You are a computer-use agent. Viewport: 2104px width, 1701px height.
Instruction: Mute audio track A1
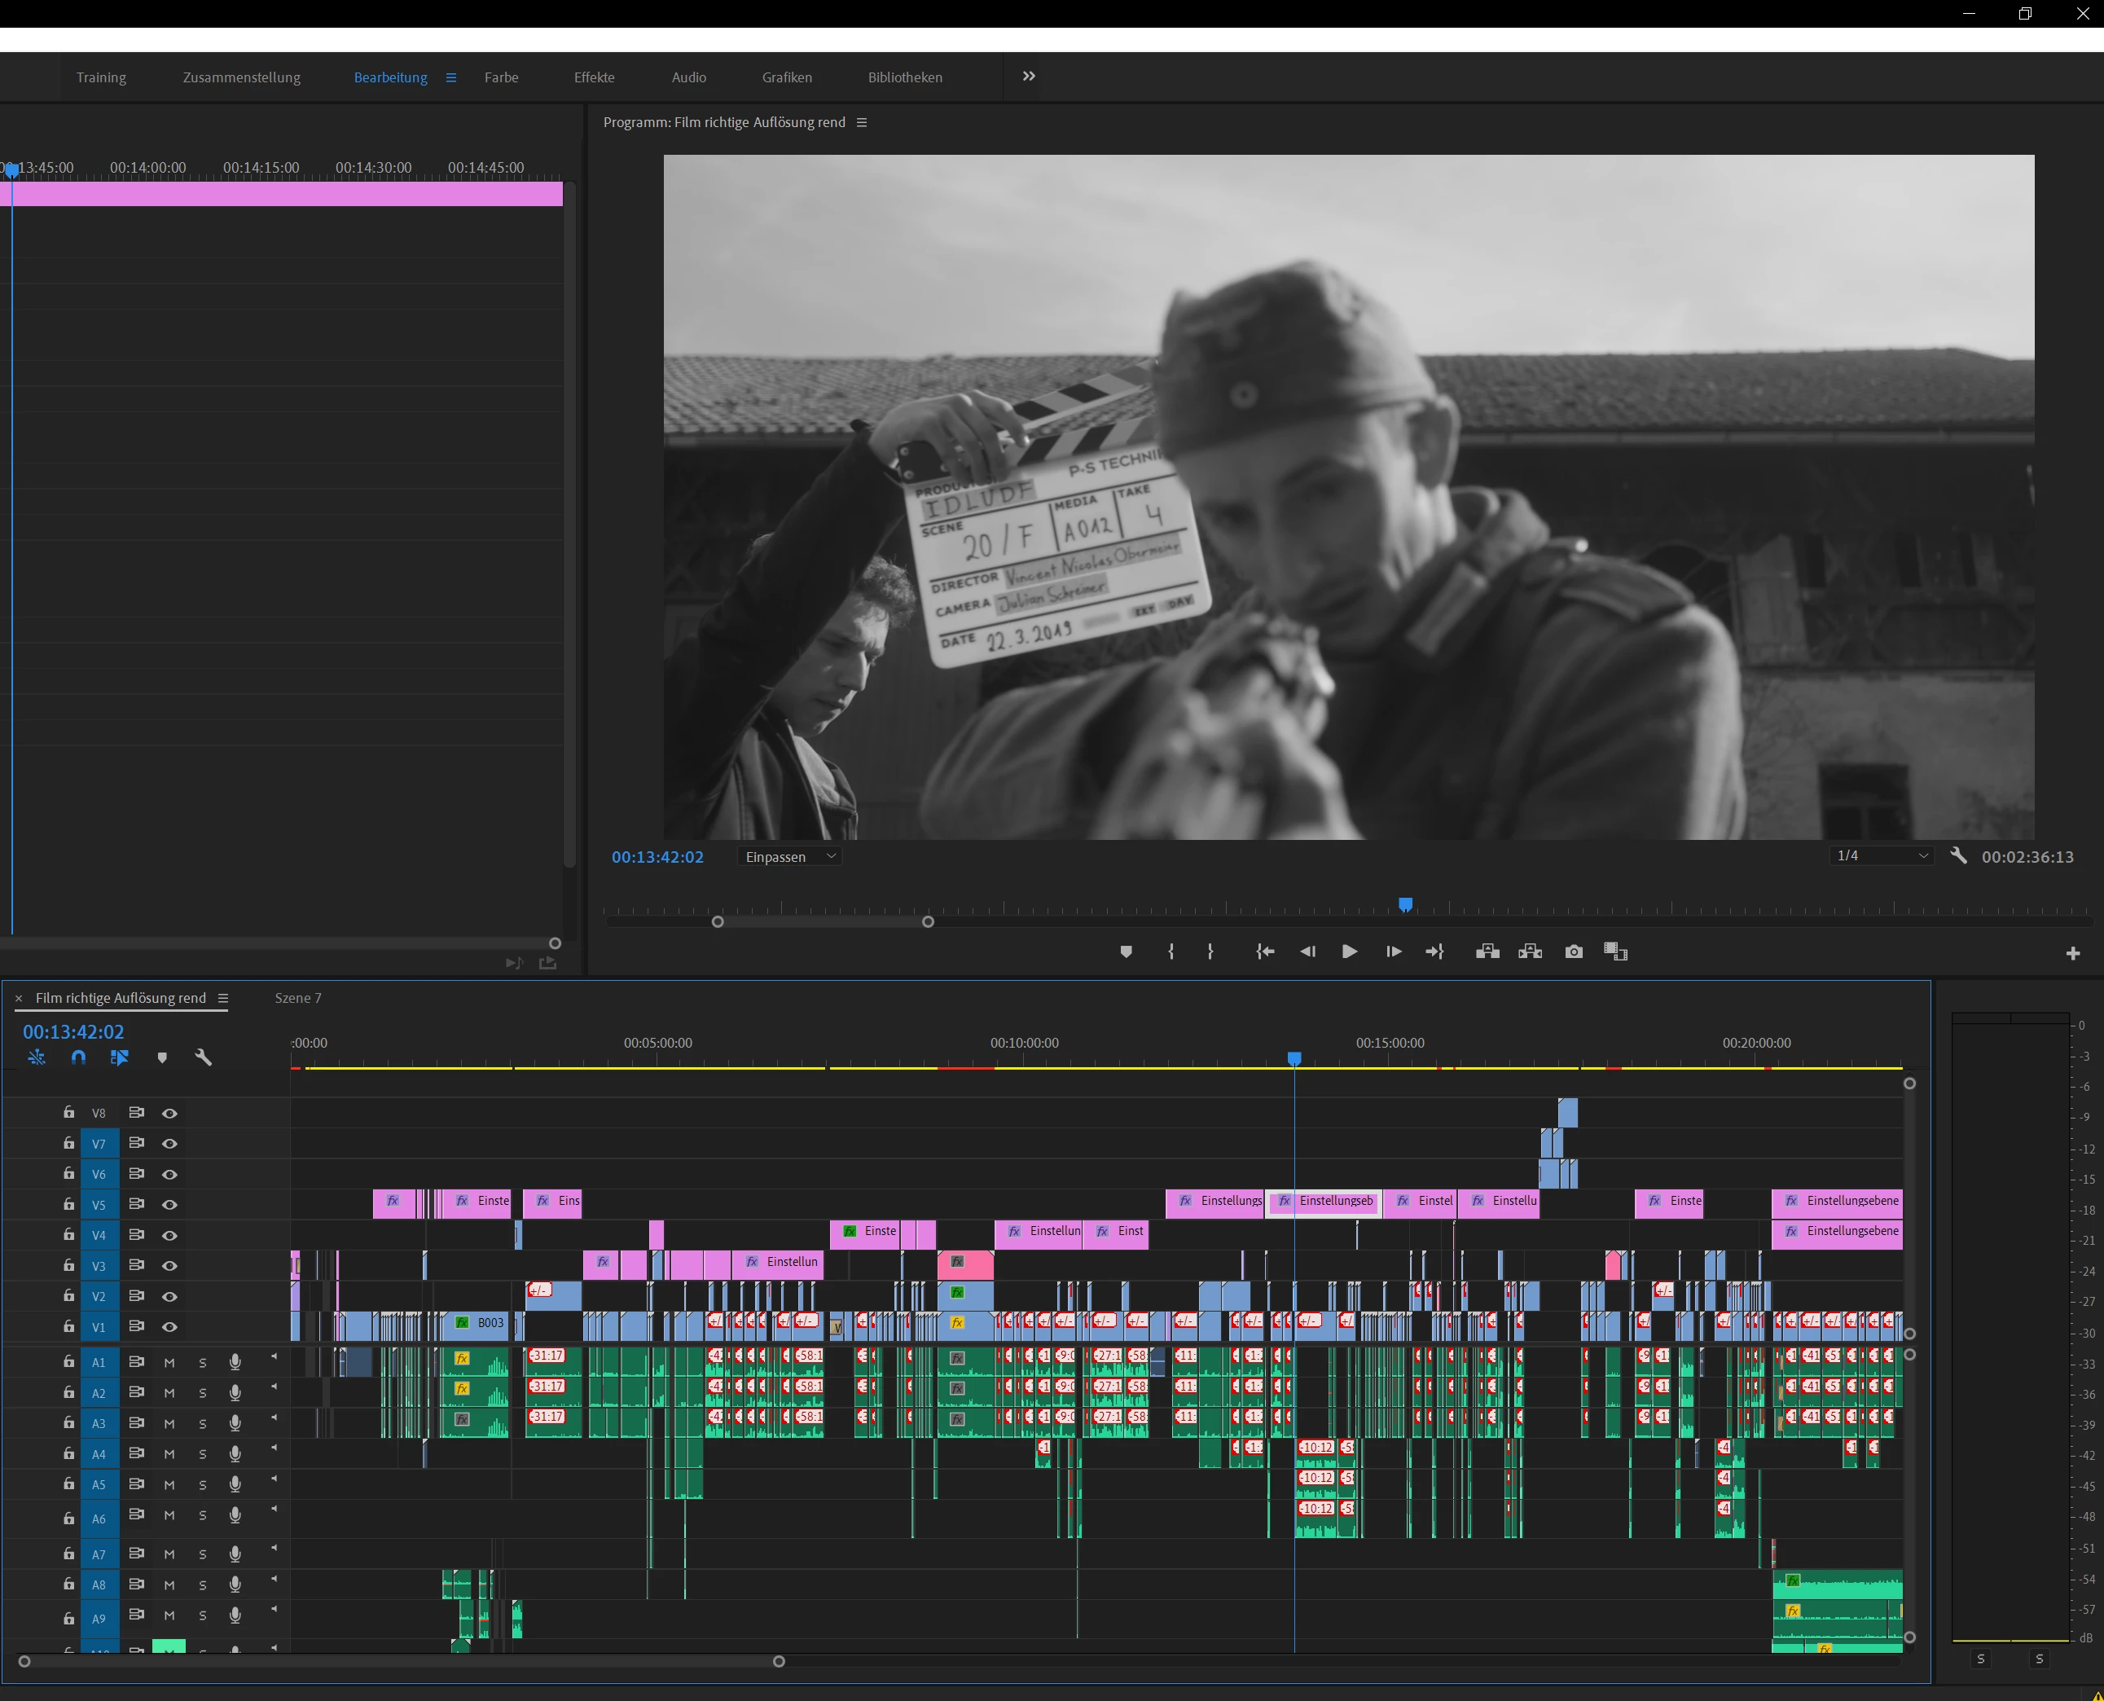tap(169, 1362)
